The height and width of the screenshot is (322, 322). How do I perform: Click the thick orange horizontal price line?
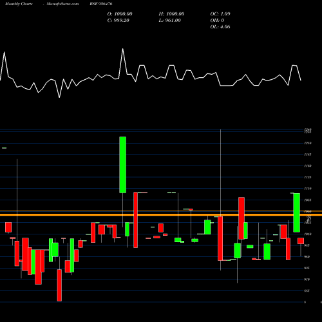point(161,214)
